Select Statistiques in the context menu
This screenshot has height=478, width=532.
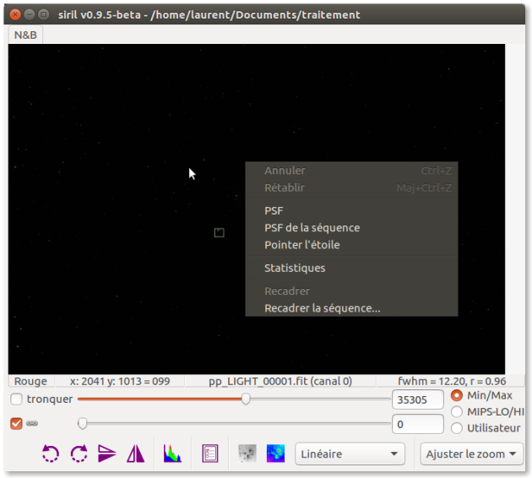coord(295,269)
